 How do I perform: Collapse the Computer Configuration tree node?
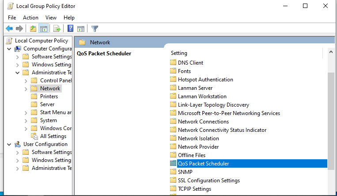pyautogui.click(x=9, y=49)
